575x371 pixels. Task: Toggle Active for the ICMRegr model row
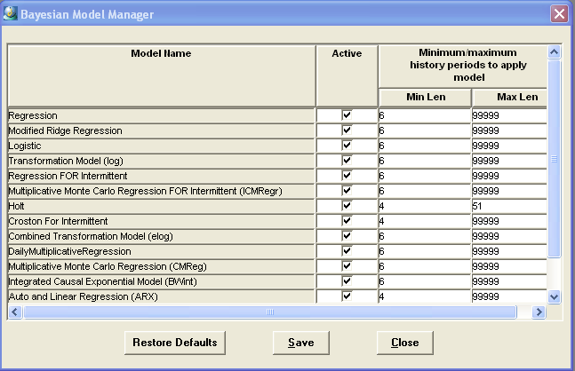pyautogui.click(x=347, y=191)
